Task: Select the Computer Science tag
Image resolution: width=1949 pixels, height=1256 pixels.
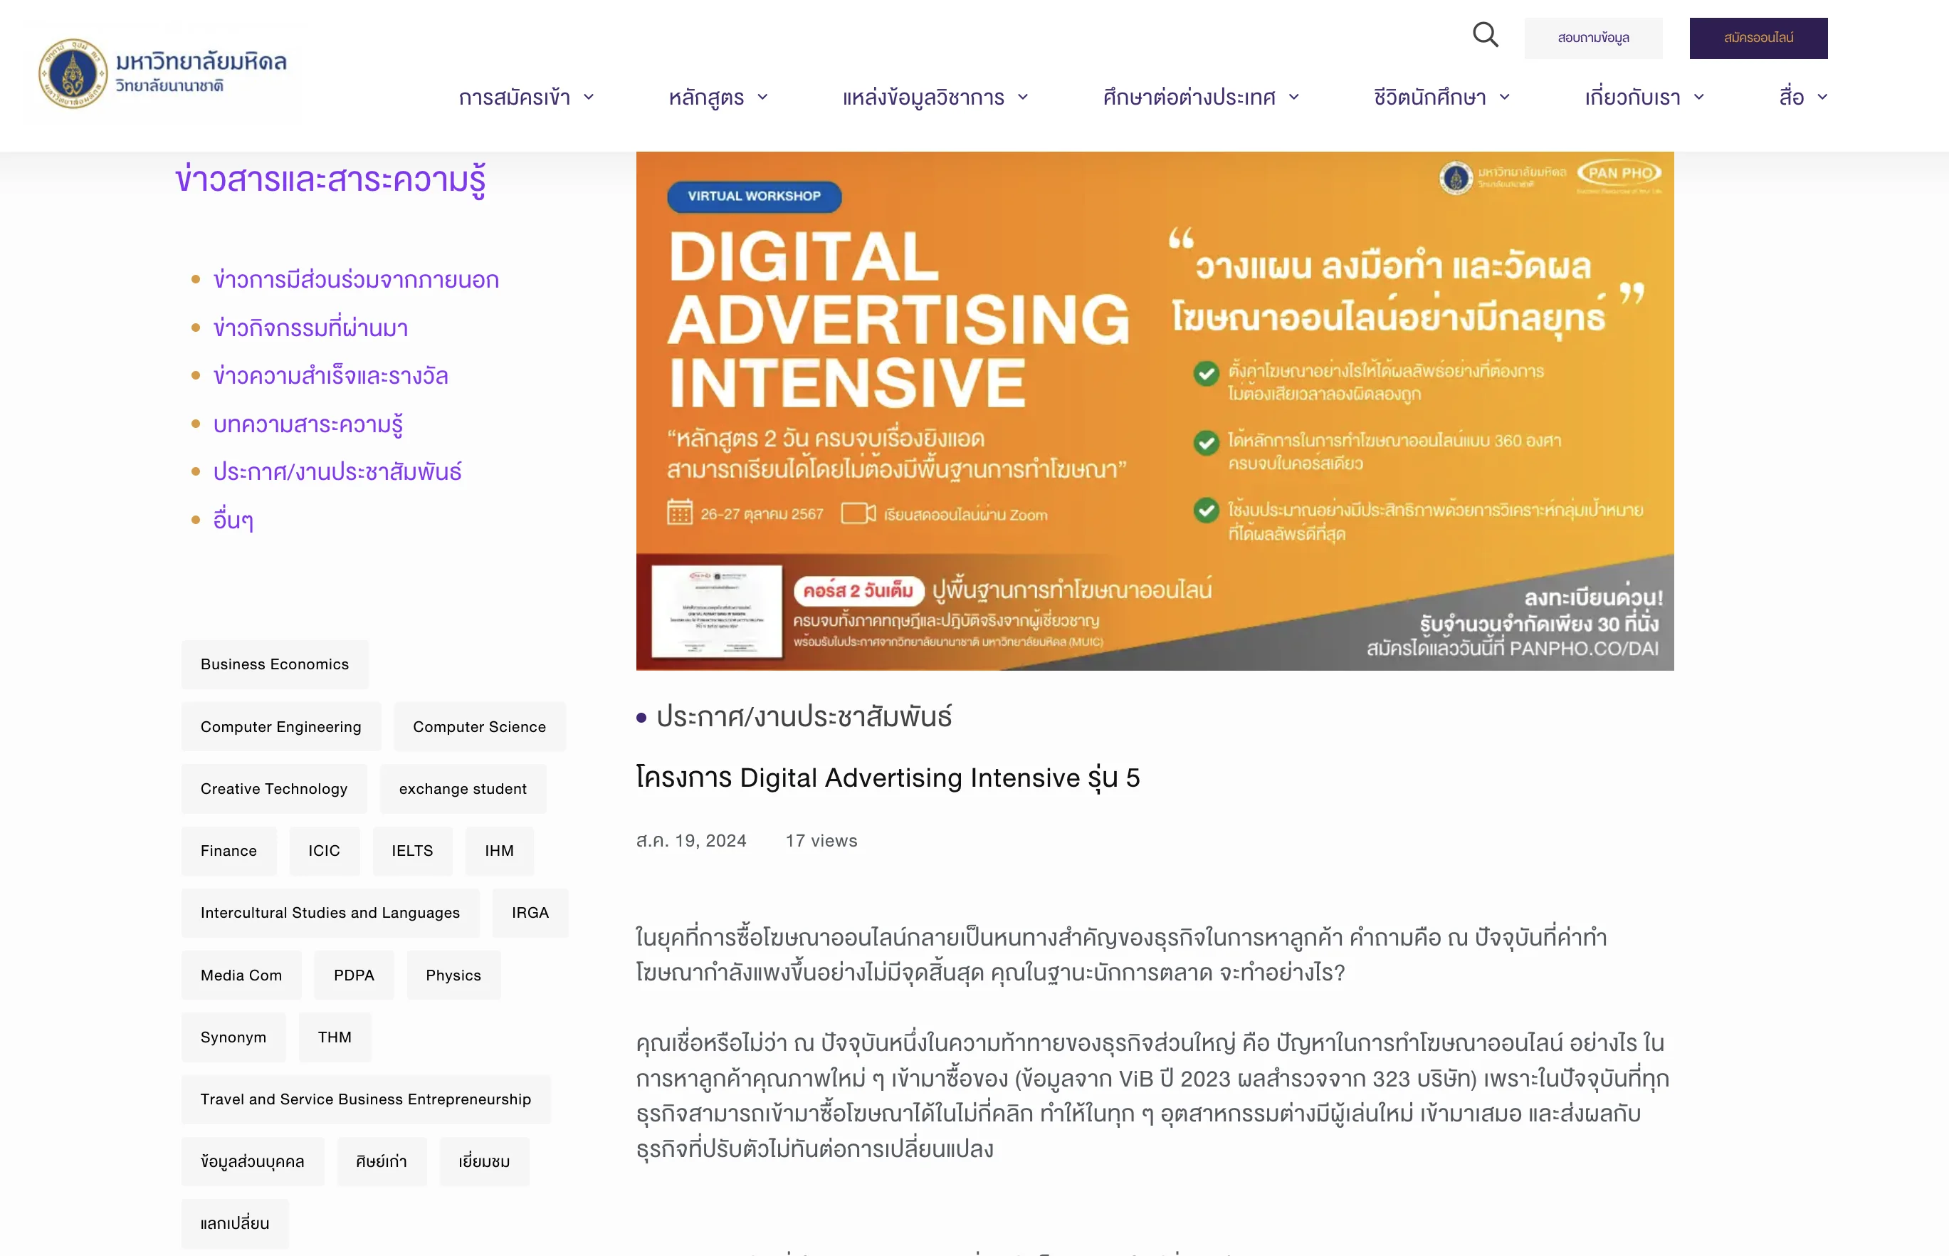Action: click(x=479, y=727)
